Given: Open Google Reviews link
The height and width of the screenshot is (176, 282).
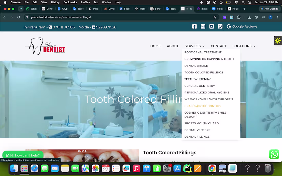Looking at the screenshot, I should pyautogui.click(x=242, y=26).
